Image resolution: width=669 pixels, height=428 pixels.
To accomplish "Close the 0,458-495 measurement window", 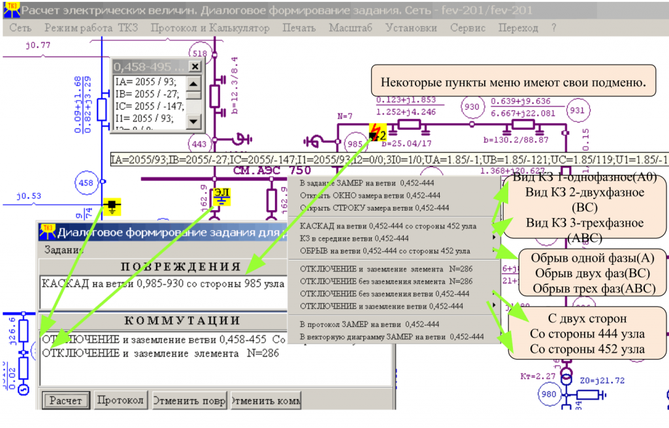I will point(194,67).
